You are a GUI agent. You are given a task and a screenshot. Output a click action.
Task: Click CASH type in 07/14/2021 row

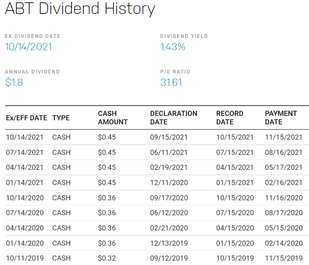click(61, 152)
